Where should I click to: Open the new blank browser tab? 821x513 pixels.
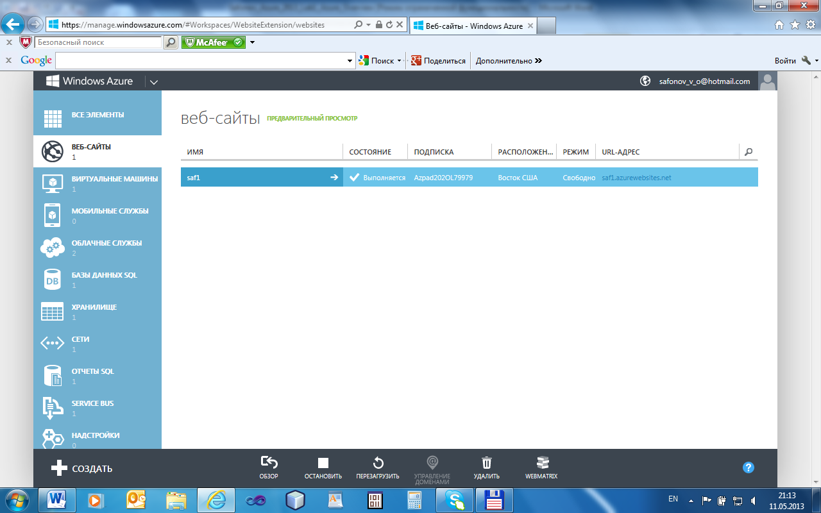[546, 26]
